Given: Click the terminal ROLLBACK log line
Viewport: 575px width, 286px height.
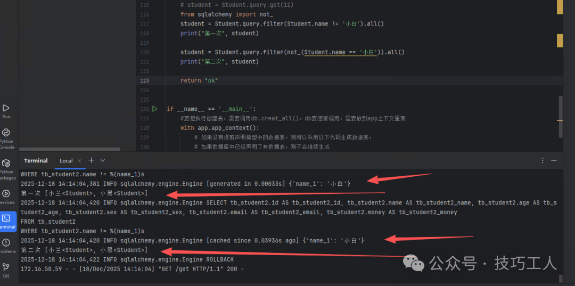Looking at the screenshot, I should click(127, 259).
